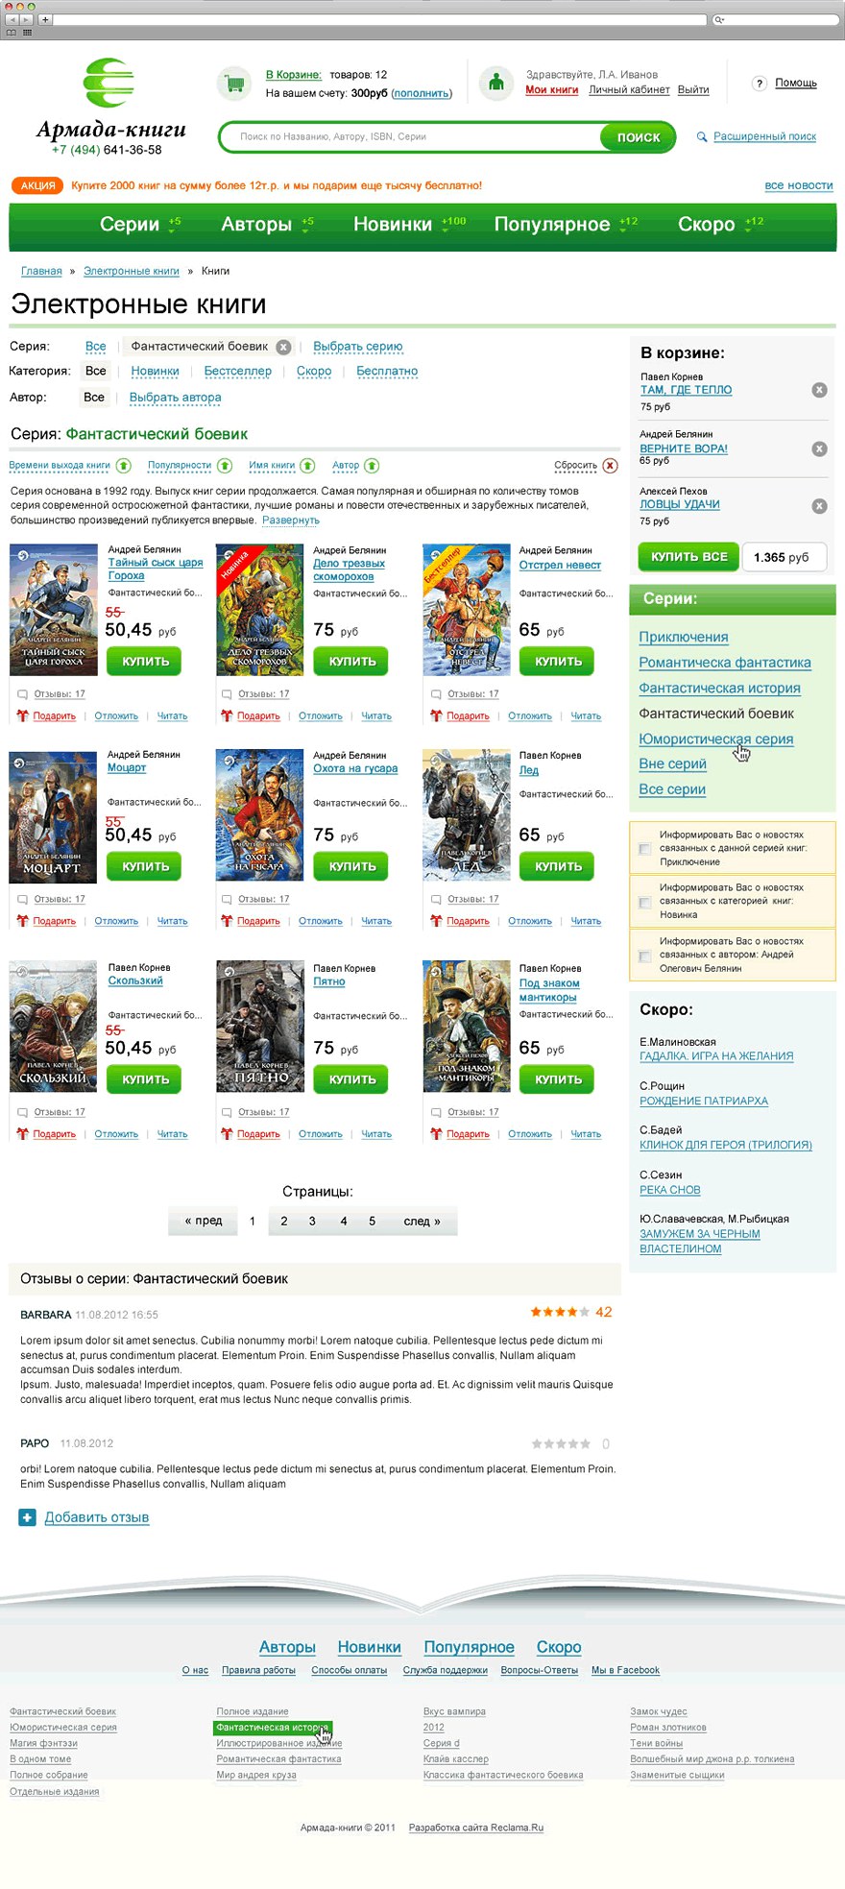Remove Фантастический боевик series filter

point(284,347)
